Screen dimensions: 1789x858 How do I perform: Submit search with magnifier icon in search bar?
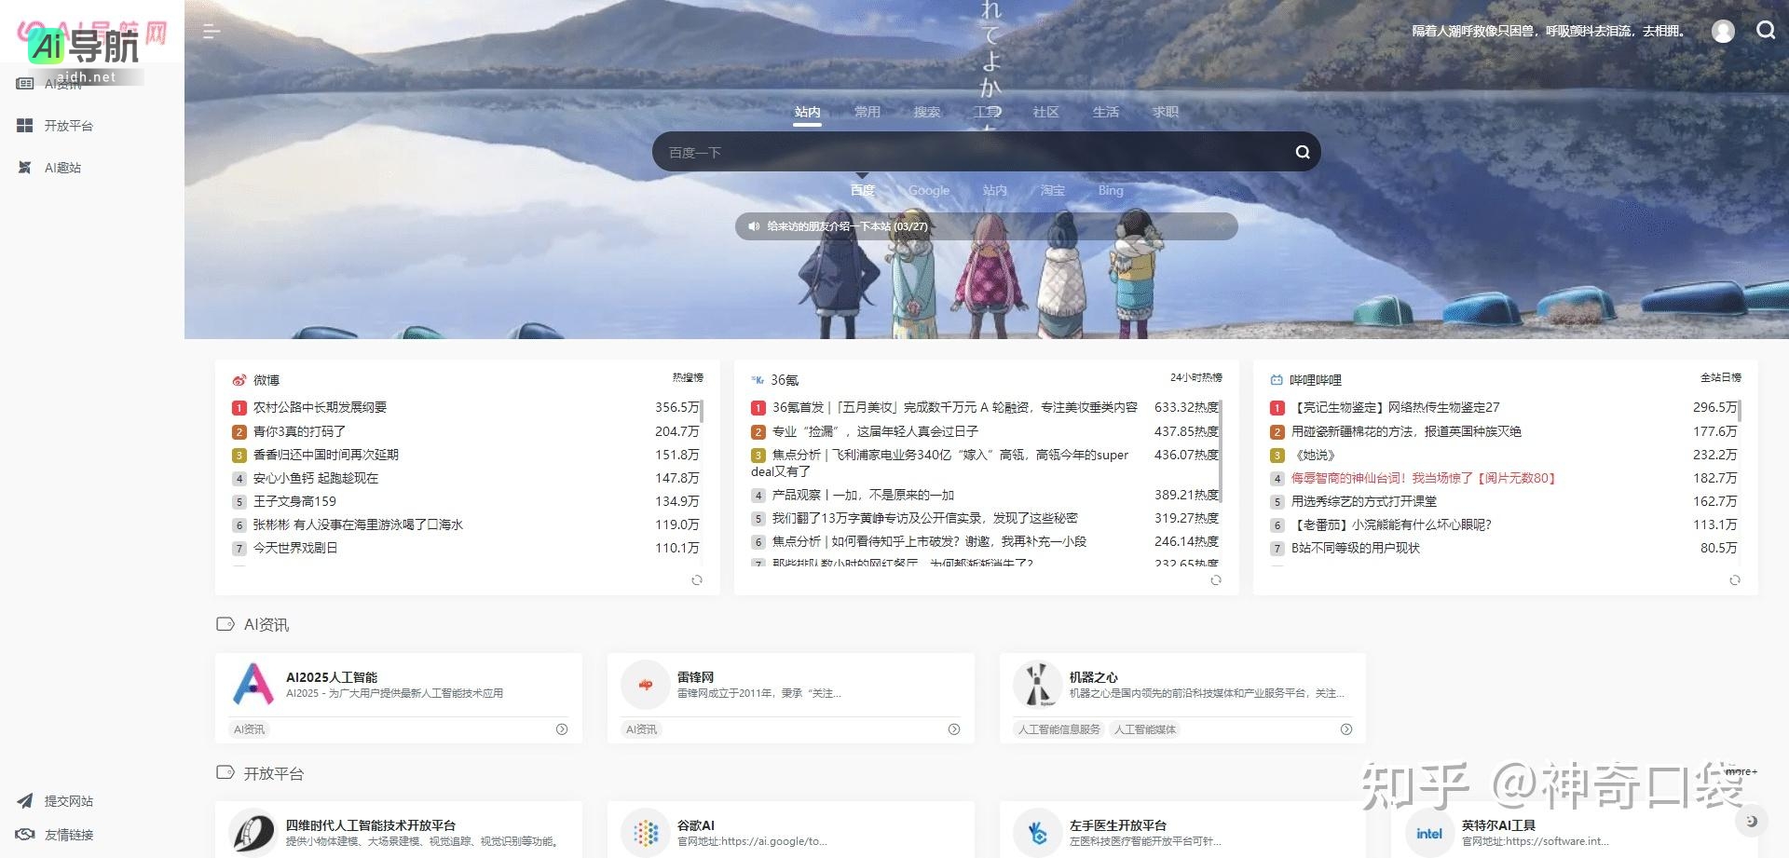(1303, 152)
